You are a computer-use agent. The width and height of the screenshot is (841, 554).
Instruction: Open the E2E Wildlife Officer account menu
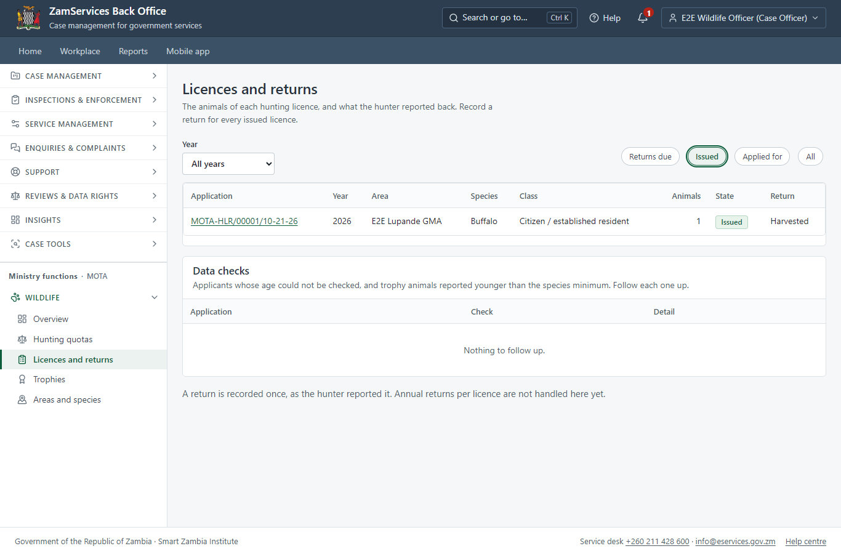744,18
